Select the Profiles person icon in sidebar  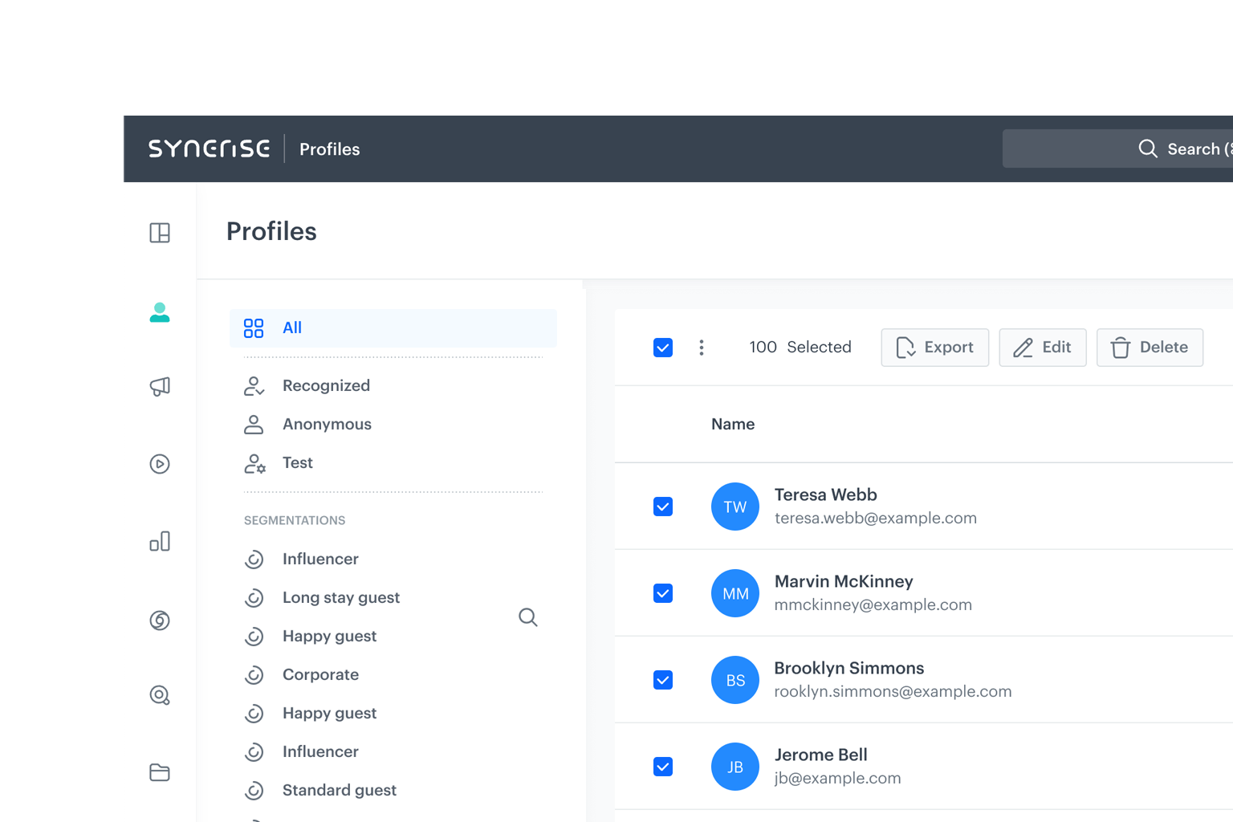tap(160, 313)
